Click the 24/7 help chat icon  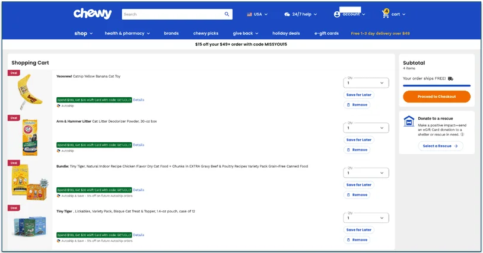coord(287,14)
